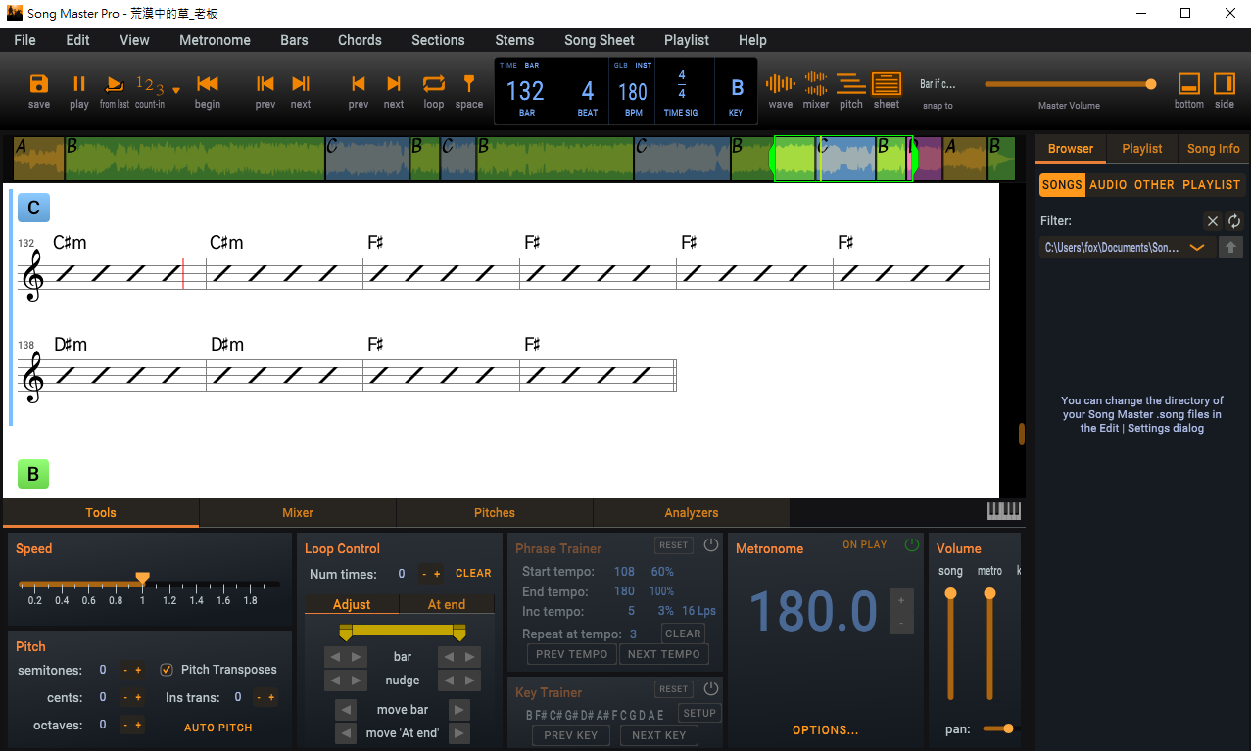The height and width of the screenshot is (751, 1251).
Task: Toggle Key Trainer power button
Action: [x=711, y=688]
